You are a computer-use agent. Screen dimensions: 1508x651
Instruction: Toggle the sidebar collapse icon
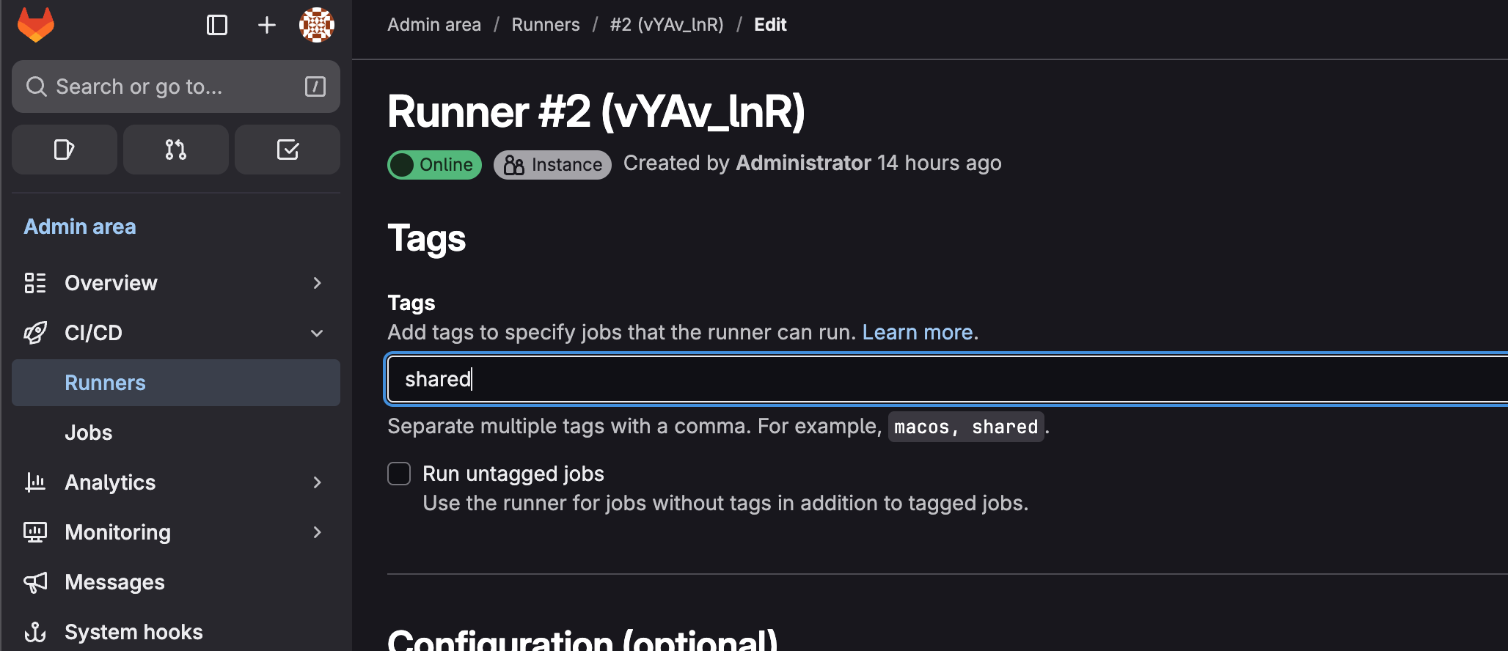pyautogui.click(x=217, y=25)
